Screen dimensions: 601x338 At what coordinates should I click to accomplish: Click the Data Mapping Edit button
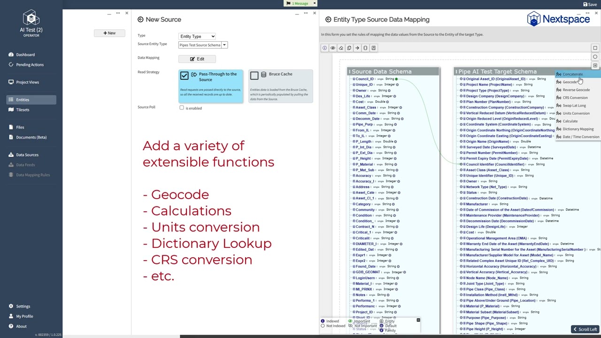[x=197, y=59]
